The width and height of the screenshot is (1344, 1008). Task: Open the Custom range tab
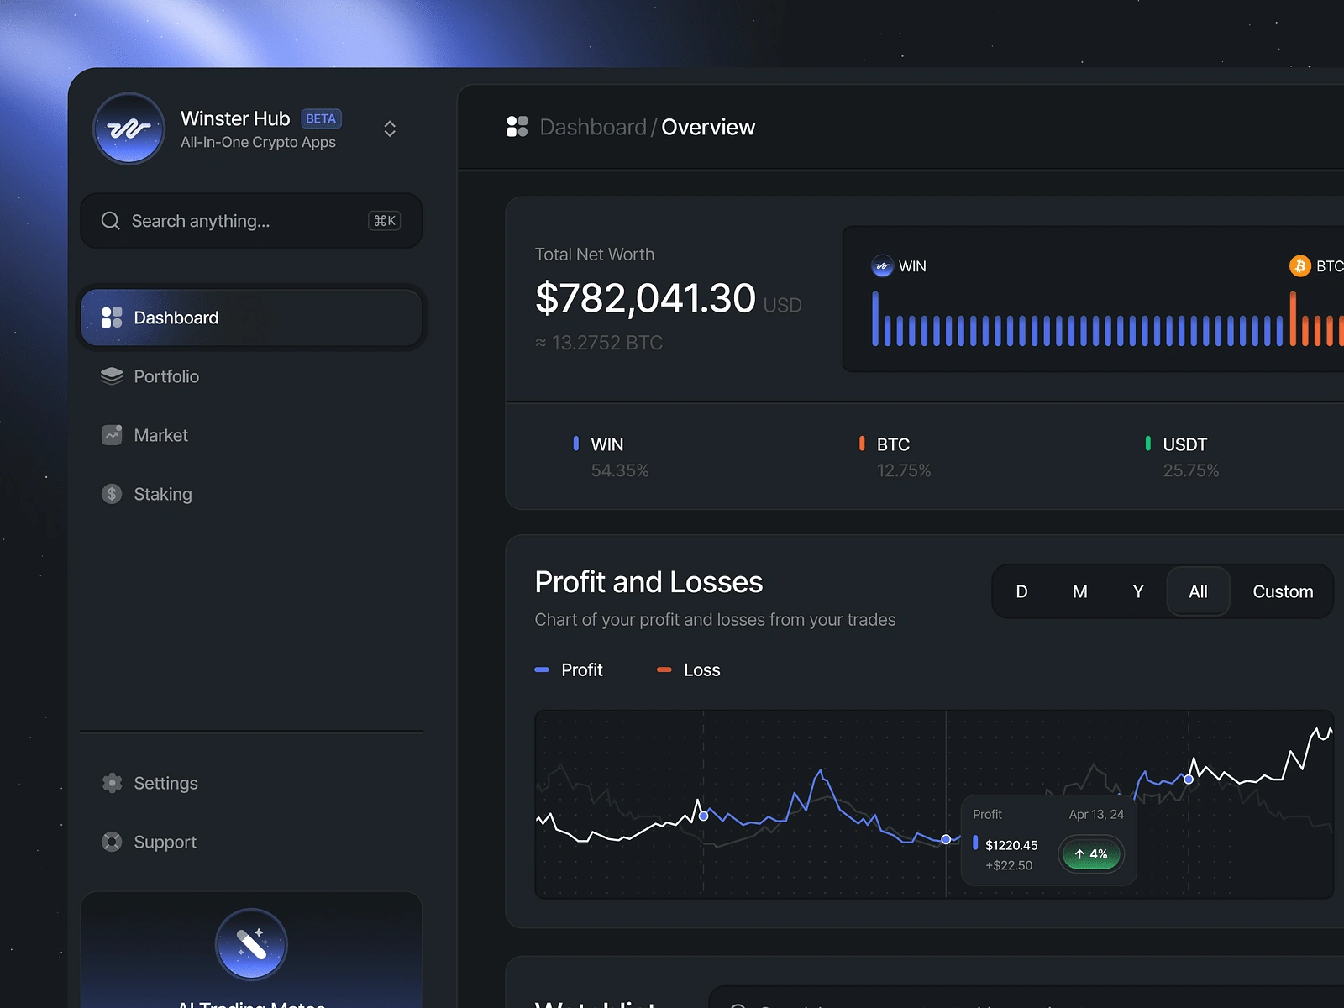tap(1283, 591)
